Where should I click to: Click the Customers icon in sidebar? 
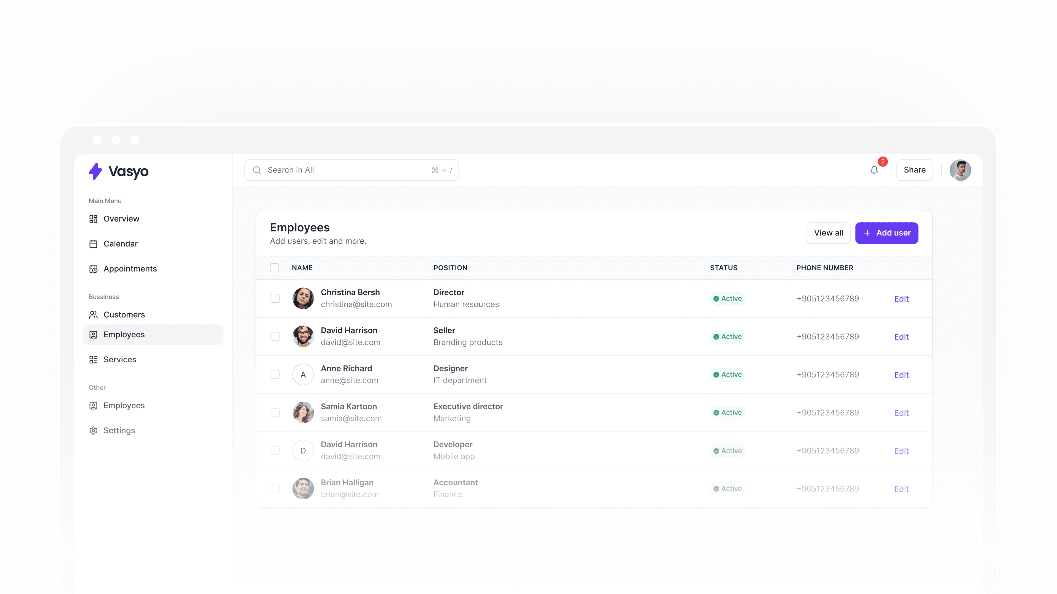coord(93,314)
